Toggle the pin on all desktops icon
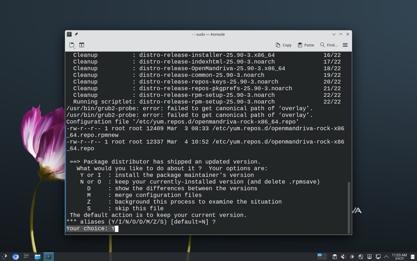This screenshot has height=261, width=417. click(76, 34)
